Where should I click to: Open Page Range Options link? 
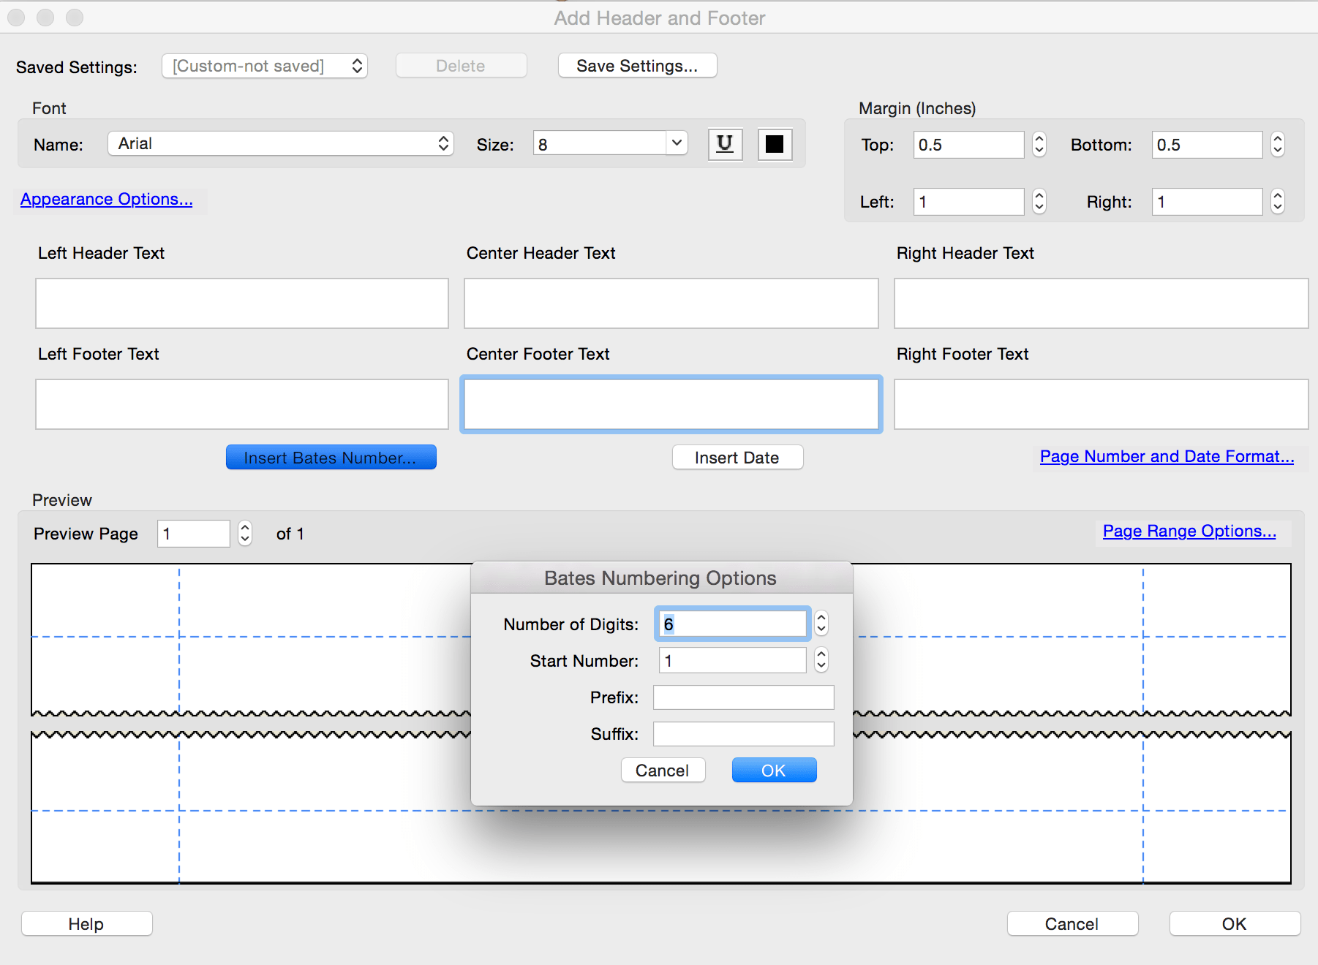1189,531
